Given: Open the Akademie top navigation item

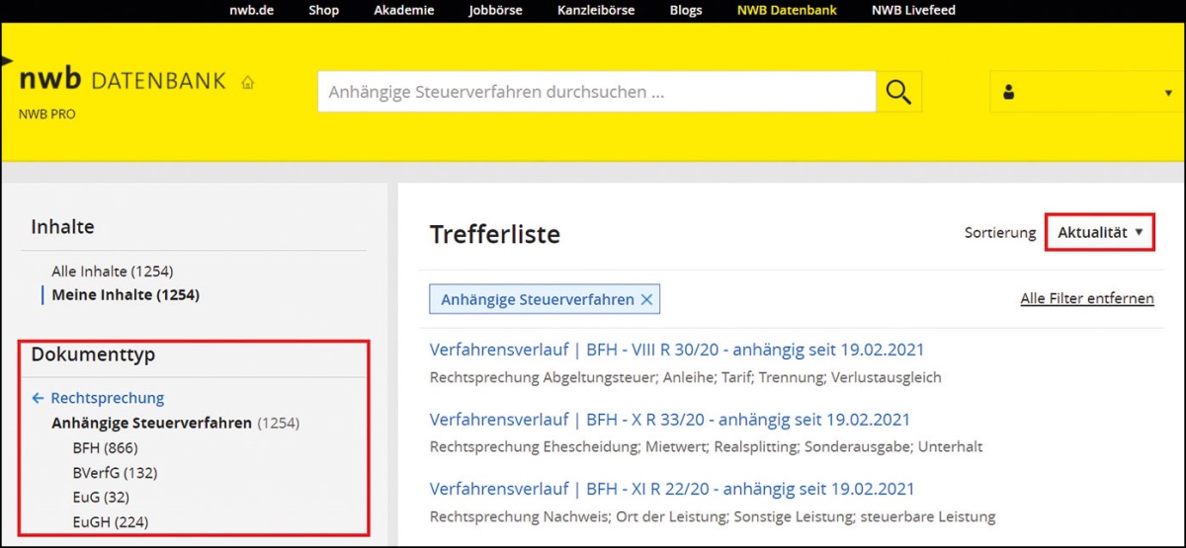Looking at the screenshot, I should [403, 11].
